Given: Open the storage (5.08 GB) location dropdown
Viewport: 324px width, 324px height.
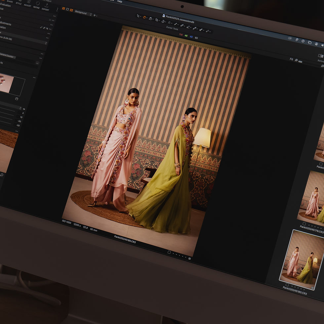Looking at the screenshot, I should click(x=46, y=43).
